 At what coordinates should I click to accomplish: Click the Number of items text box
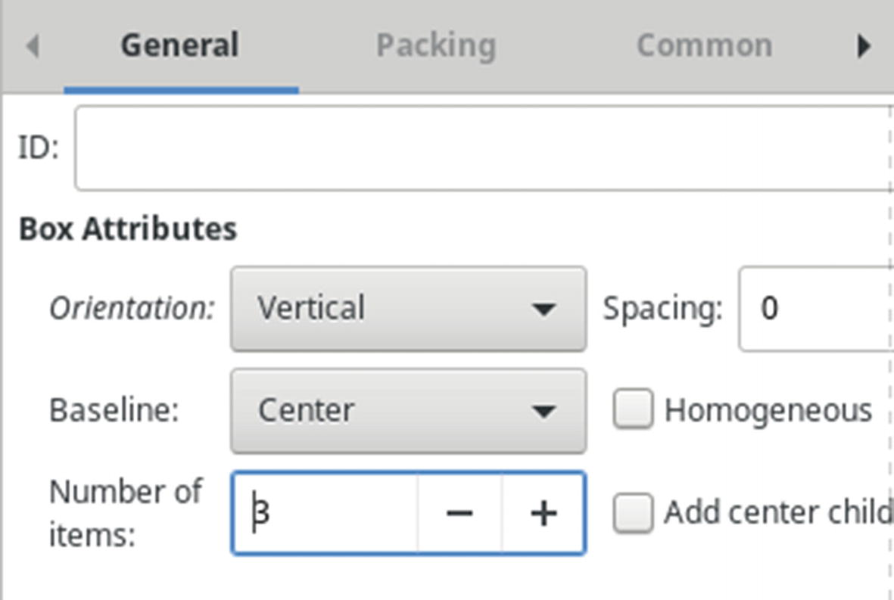coord(326,514)
